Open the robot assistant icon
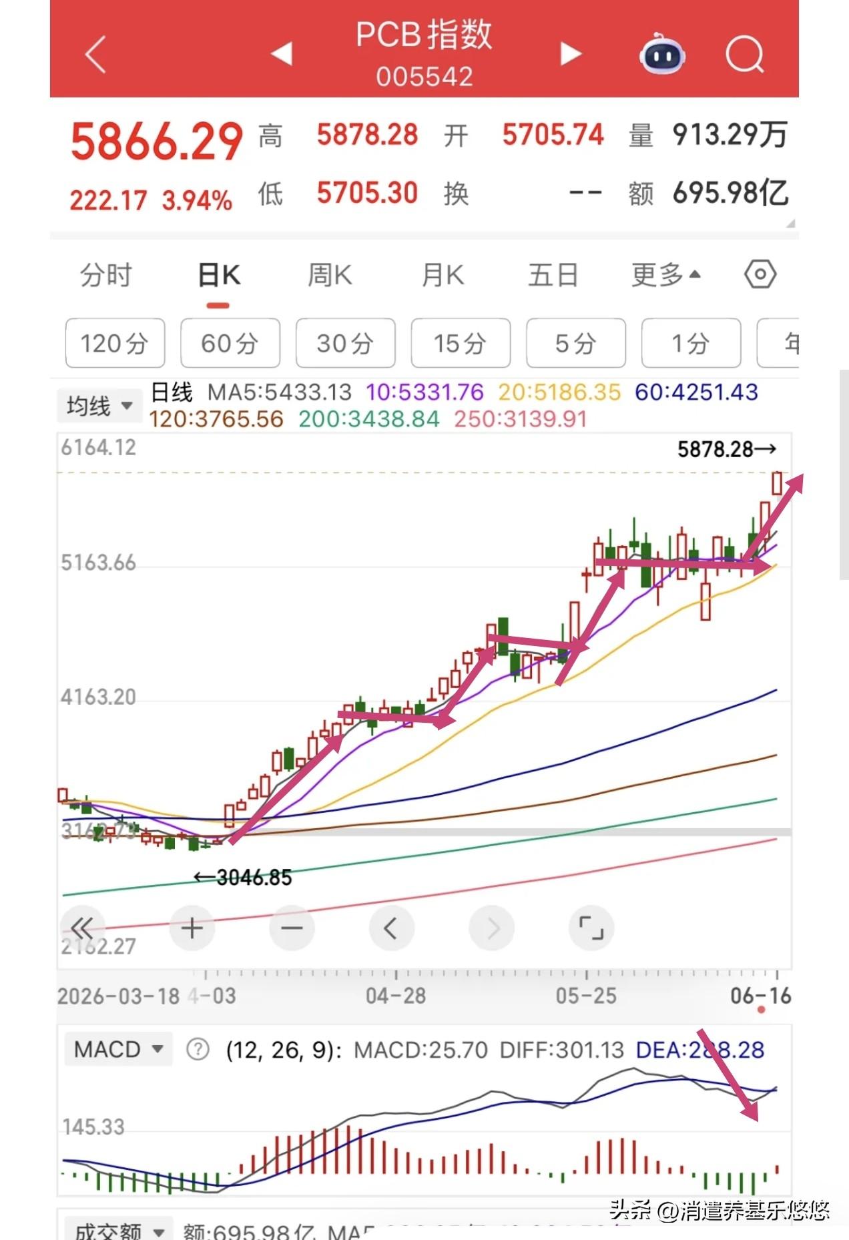The width and height of the screenshot is (849, 1240). click(662, 54)
